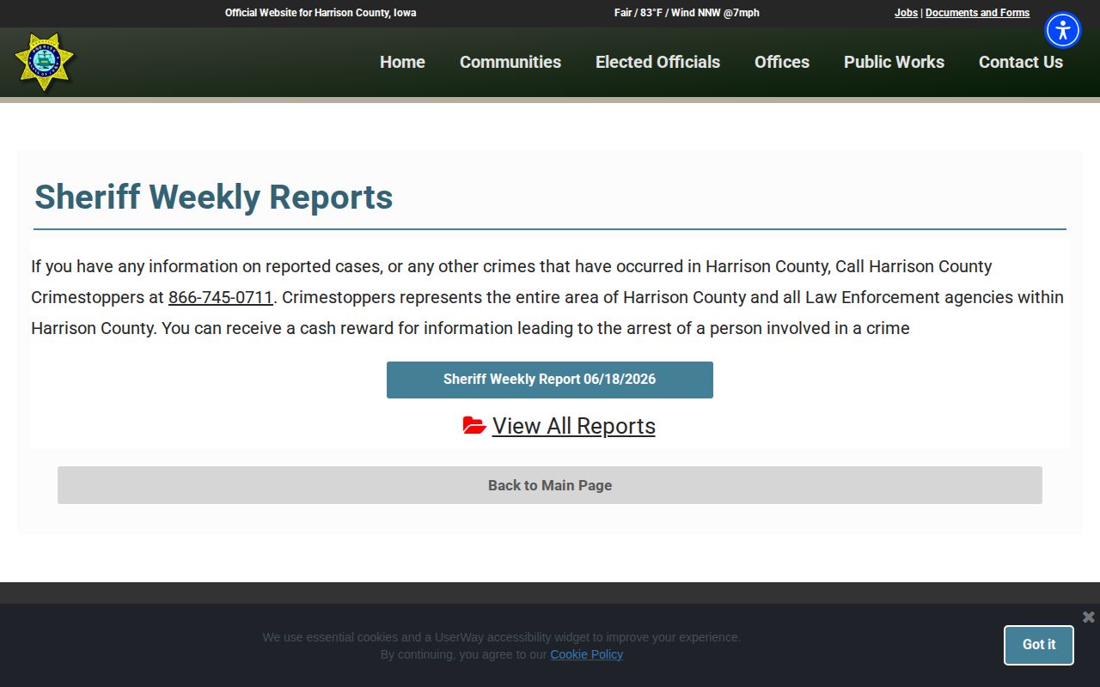Open the Elected Officials menu
Screen dimensions: 1100x687
point(657,62)
